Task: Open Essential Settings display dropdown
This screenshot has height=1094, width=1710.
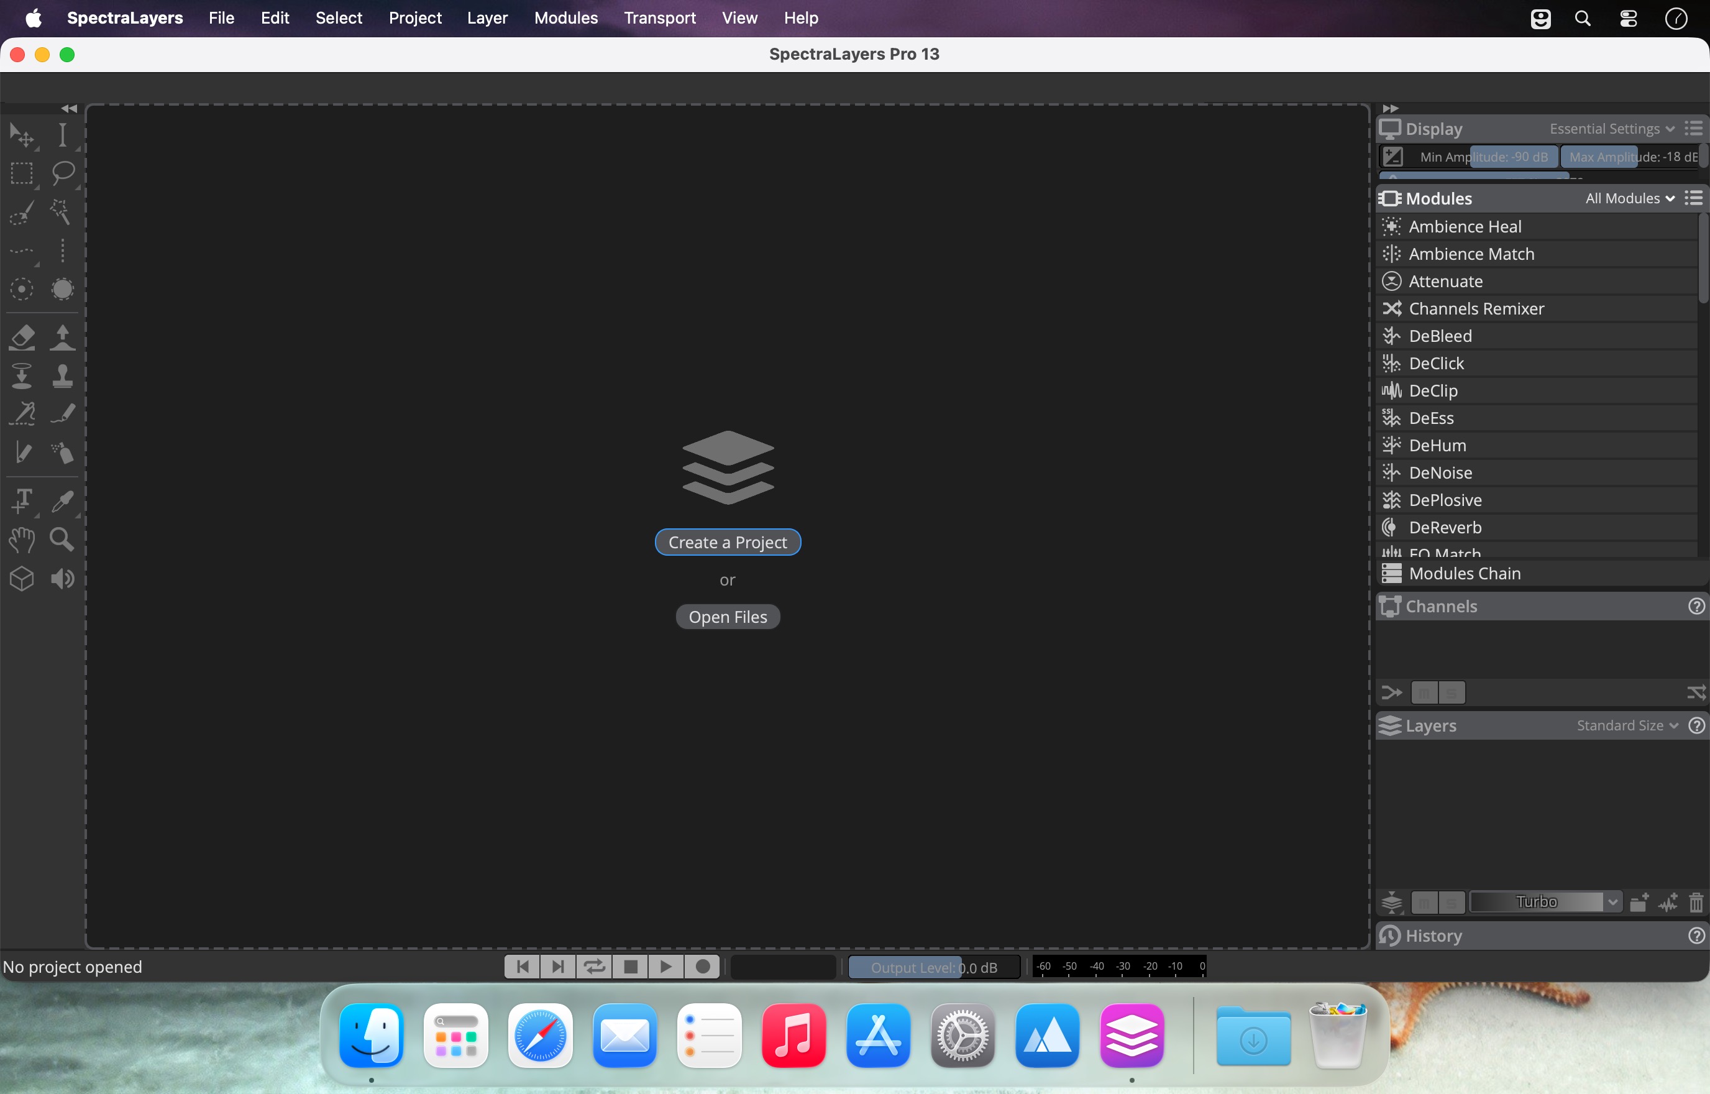Action: [x=1612, y=129]
